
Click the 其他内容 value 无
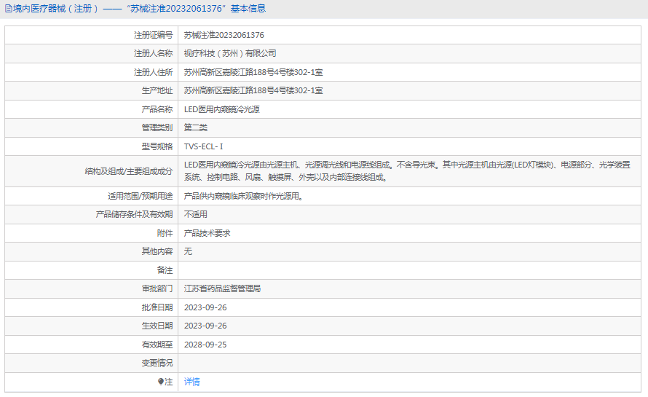tap(188, 251)
